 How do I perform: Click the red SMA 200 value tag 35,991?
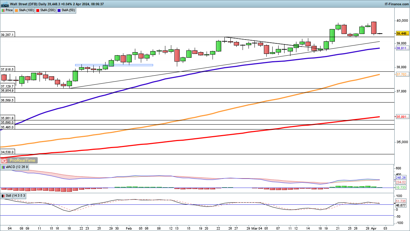402,117
